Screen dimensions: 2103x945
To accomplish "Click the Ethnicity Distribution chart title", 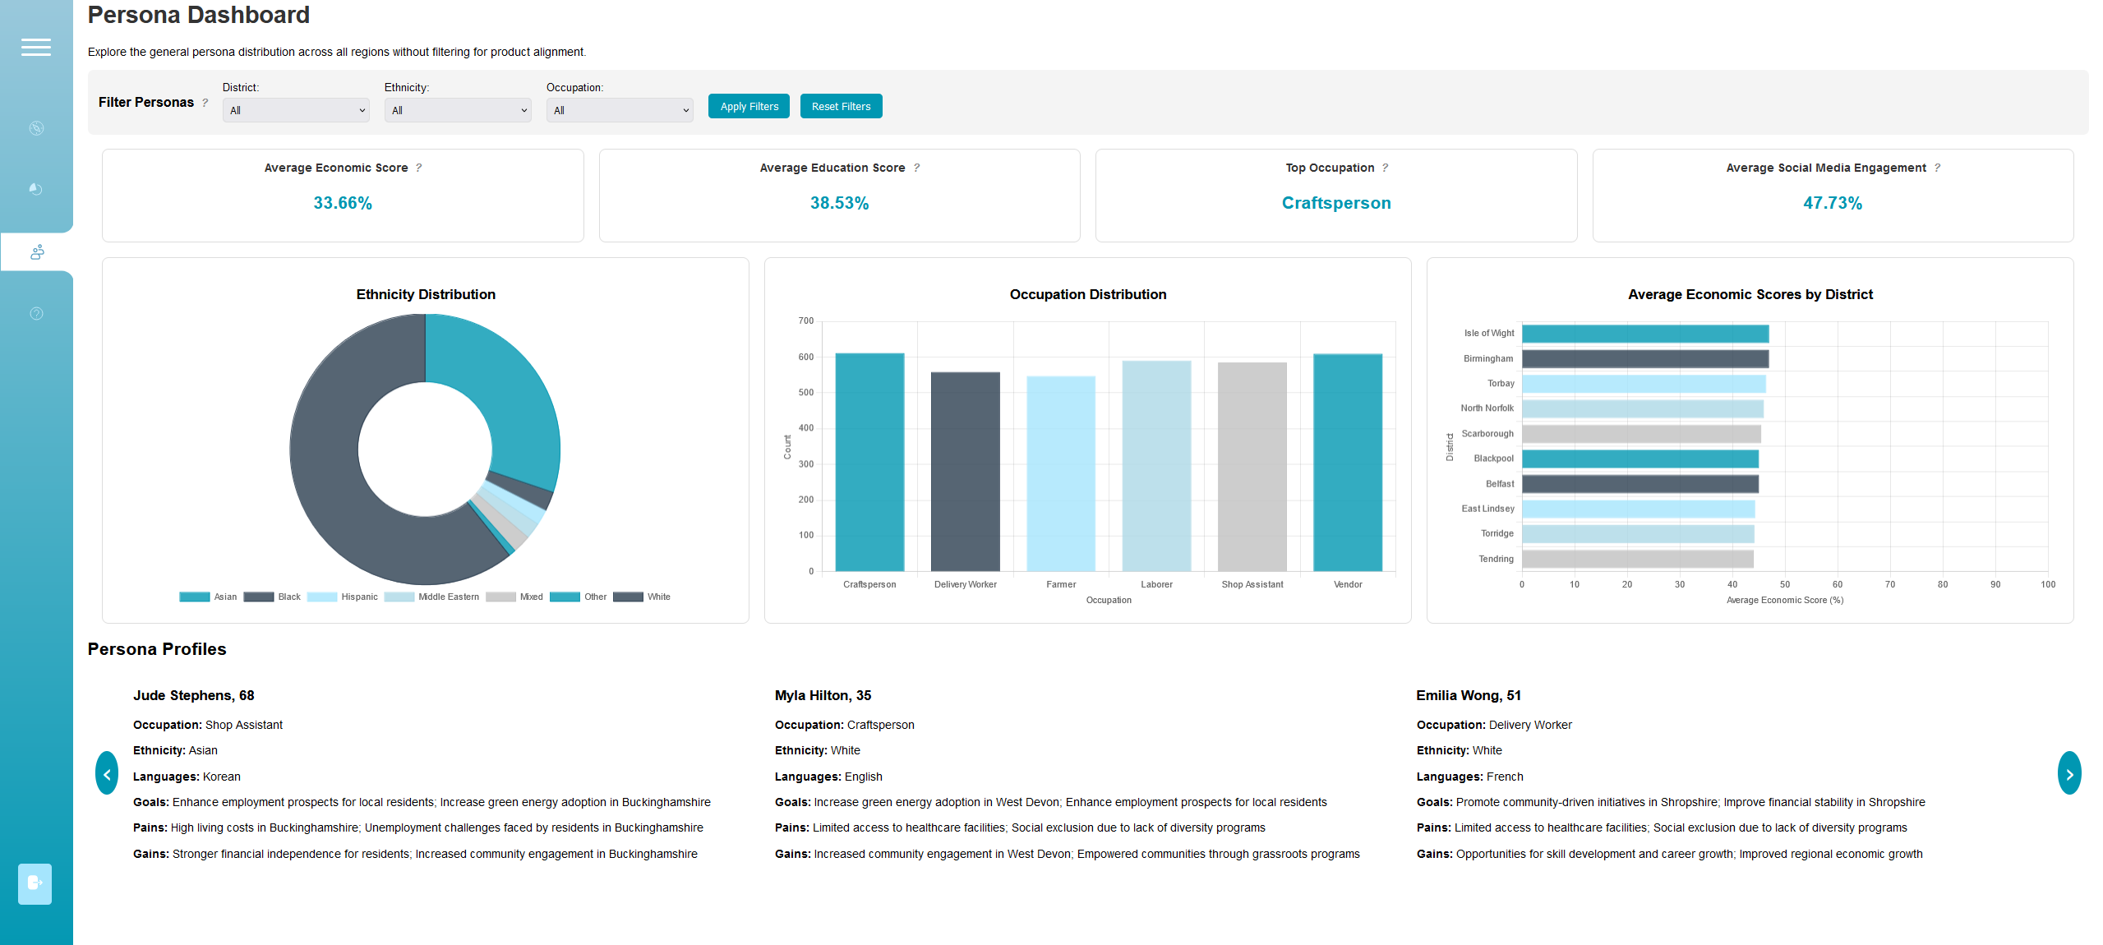I will pos(426,294).
